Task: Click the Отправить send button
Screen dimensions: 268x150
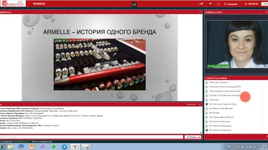Action: (193, 137)
